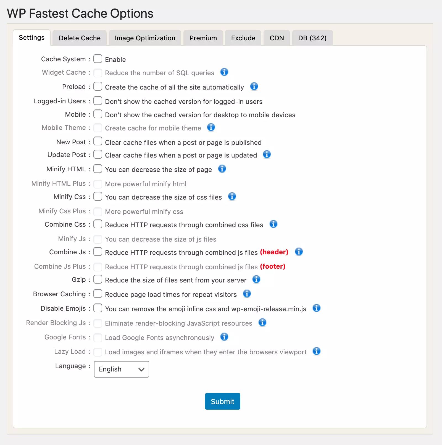Image resolution: width=442 pixels, height=445 pixels.
Task: Enable the Combine Css checkbox
Action: (x=98, y=224)
